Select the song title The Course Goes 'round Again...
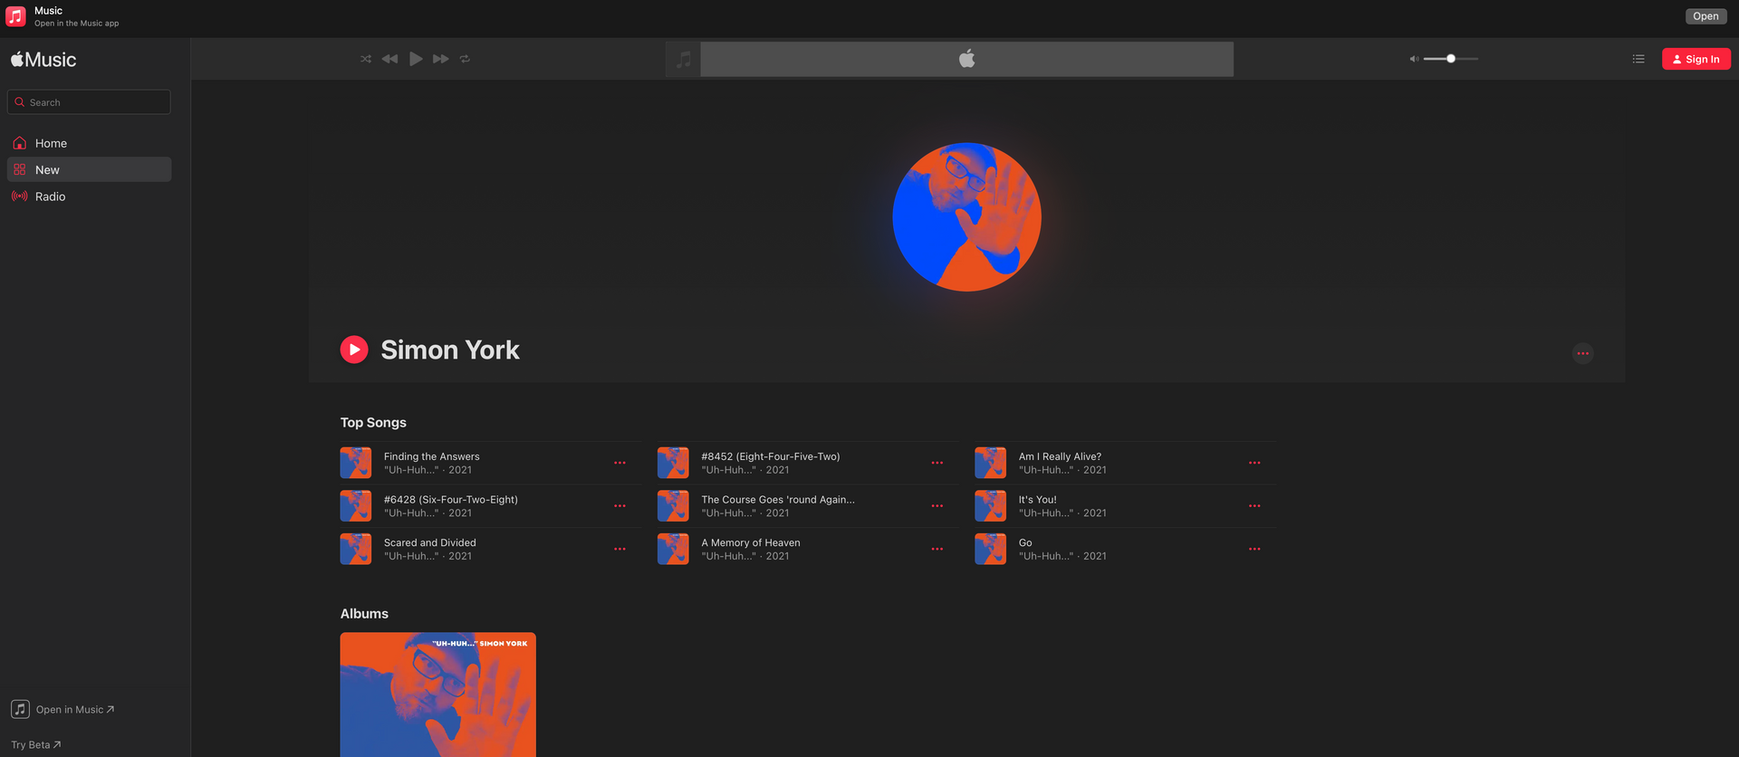The height and width of the screenshot is (757, 1739). pos(778,500)
